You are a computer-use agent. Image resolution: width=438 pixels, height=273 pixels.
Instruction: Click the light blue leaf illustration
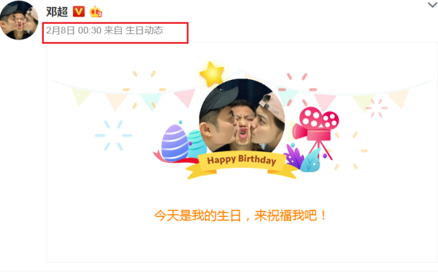click(x=311, y=161)
